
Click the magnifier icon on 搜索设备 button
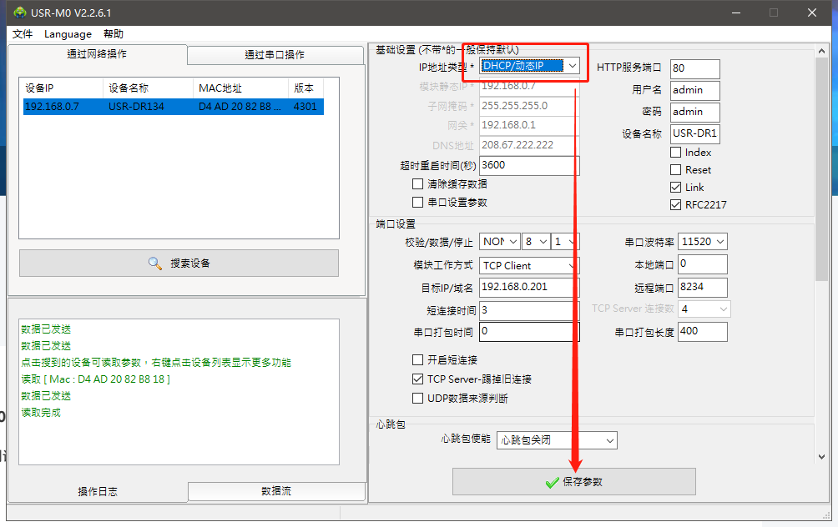point(155,263)
